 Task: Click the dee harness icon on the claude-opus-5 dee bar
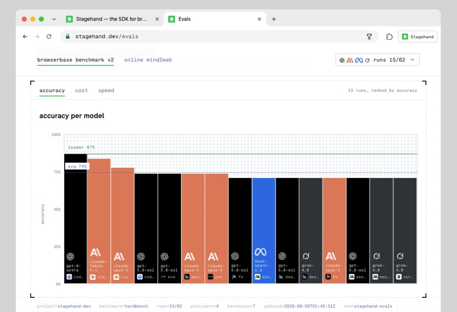click(187, 277)
